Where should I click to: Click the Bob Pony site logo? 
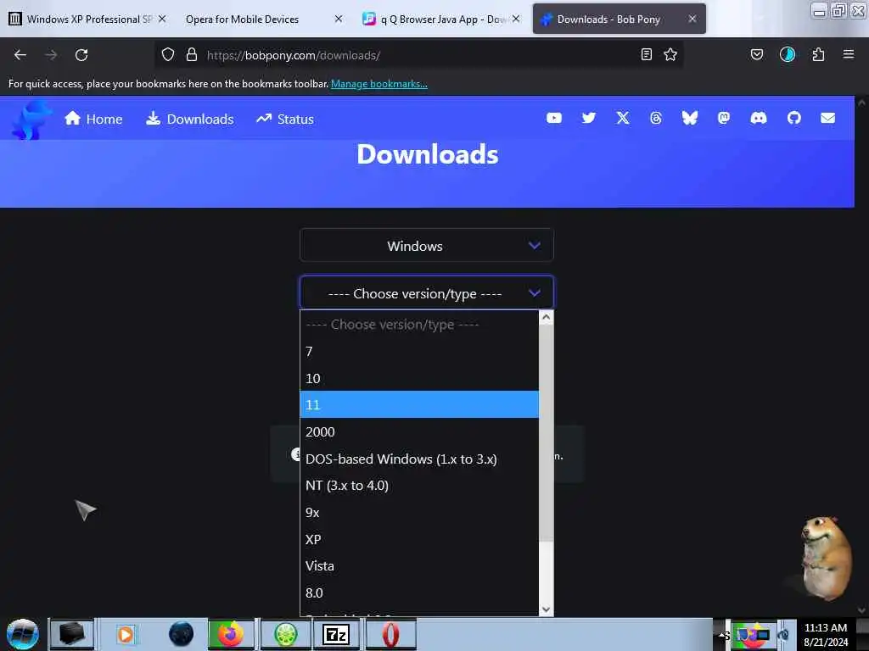(31, 119)
